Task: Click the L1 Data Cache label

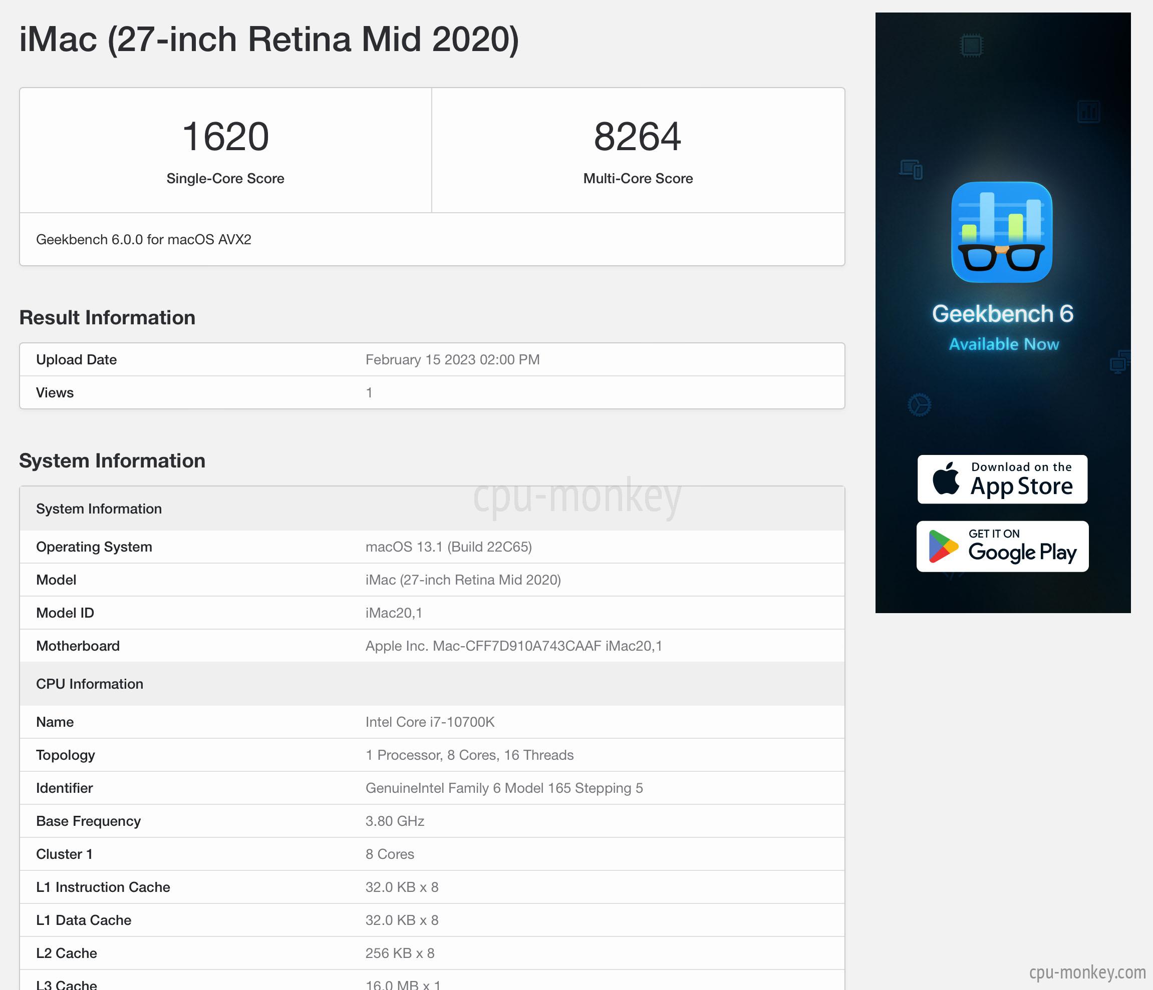Action: click(84, 920)
